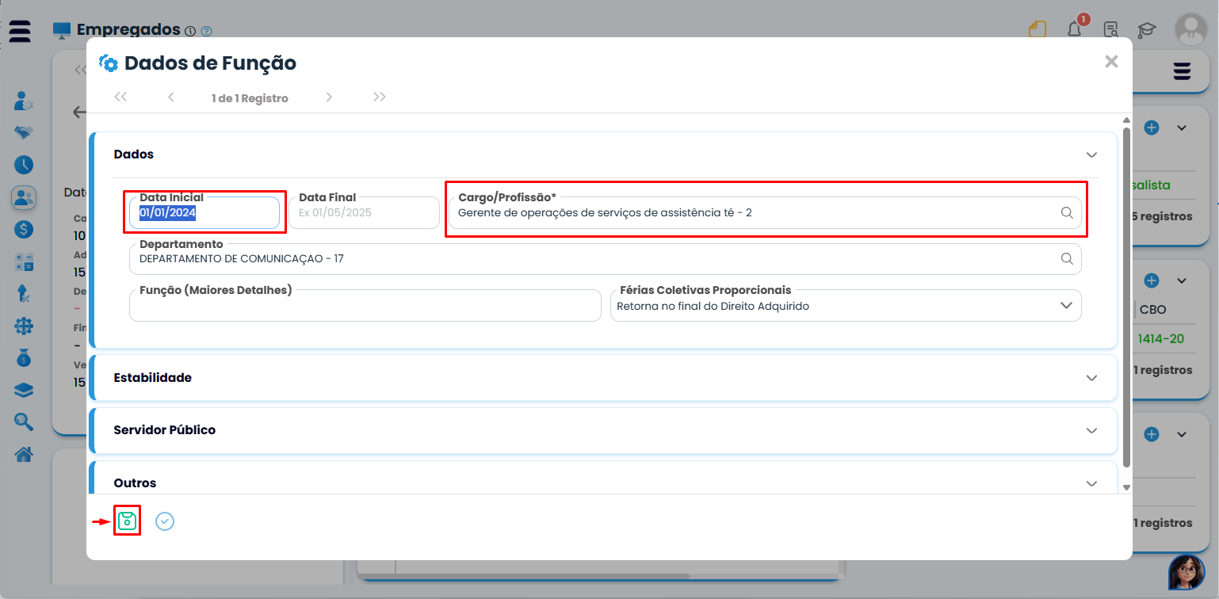Viewport: 1219px width, 599px height.
Task: Click the info icon next to Empregados
Action: [189, 32]
